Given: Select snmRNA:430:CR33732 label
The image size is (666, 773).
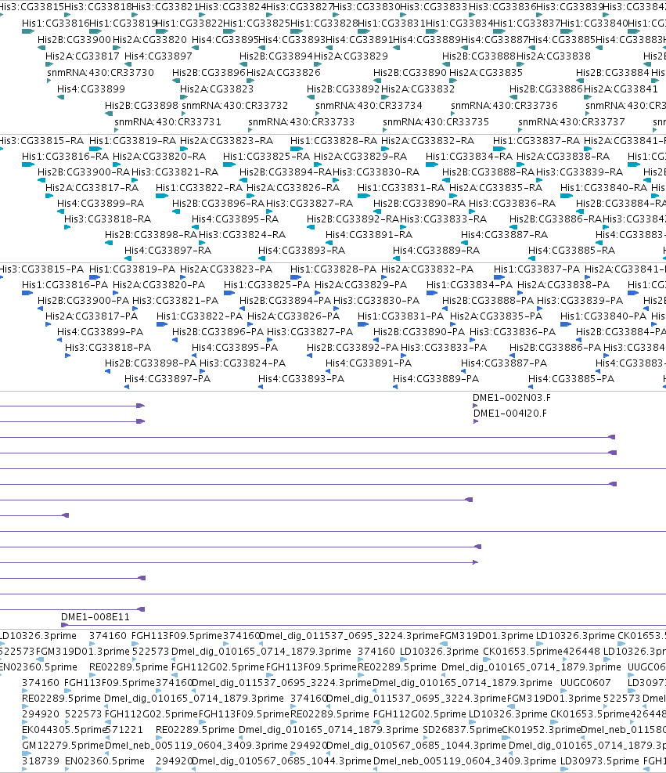Looking at the screenshot, I should [x=235, y=106].
